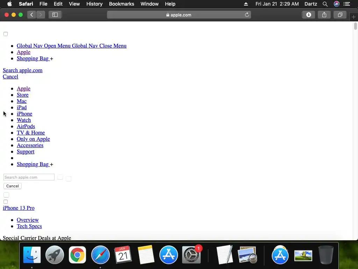Click the Search apple.com link
358x269 pixels.
pyautogui.click(x=23, y=70)
